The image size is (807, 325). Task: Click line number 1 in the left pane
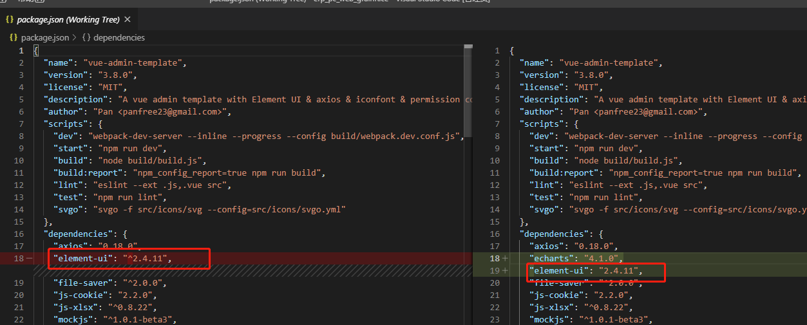click(x=21, y=51)
